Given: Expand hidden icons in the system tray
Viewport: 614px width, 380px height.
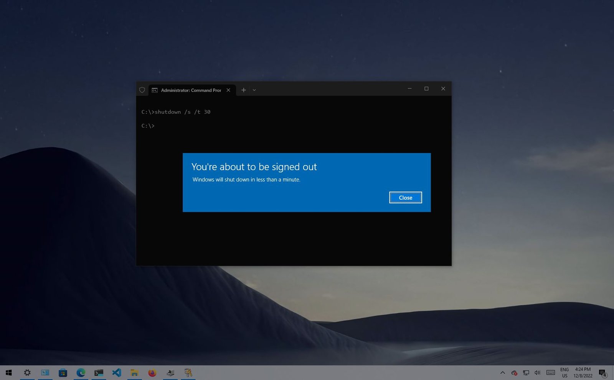Looking at the screenshot, I should click(503, 372).
